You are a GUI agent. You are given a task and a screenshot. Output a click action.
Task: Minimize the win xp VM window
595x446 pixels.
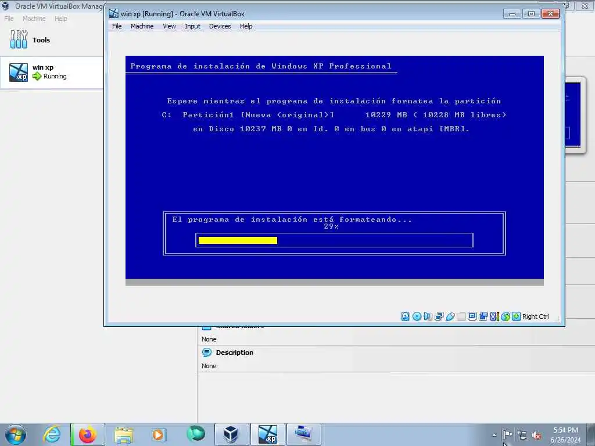click(512, 14)
